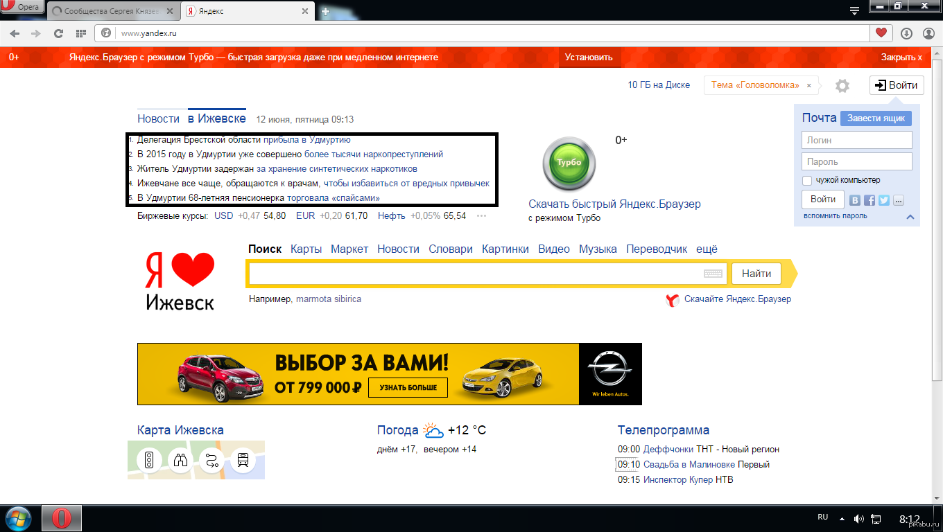Screen dimensions: 943x532
Task: Log in with the Twitter icon
Action: pyautogui.click(x=884, y=200)
